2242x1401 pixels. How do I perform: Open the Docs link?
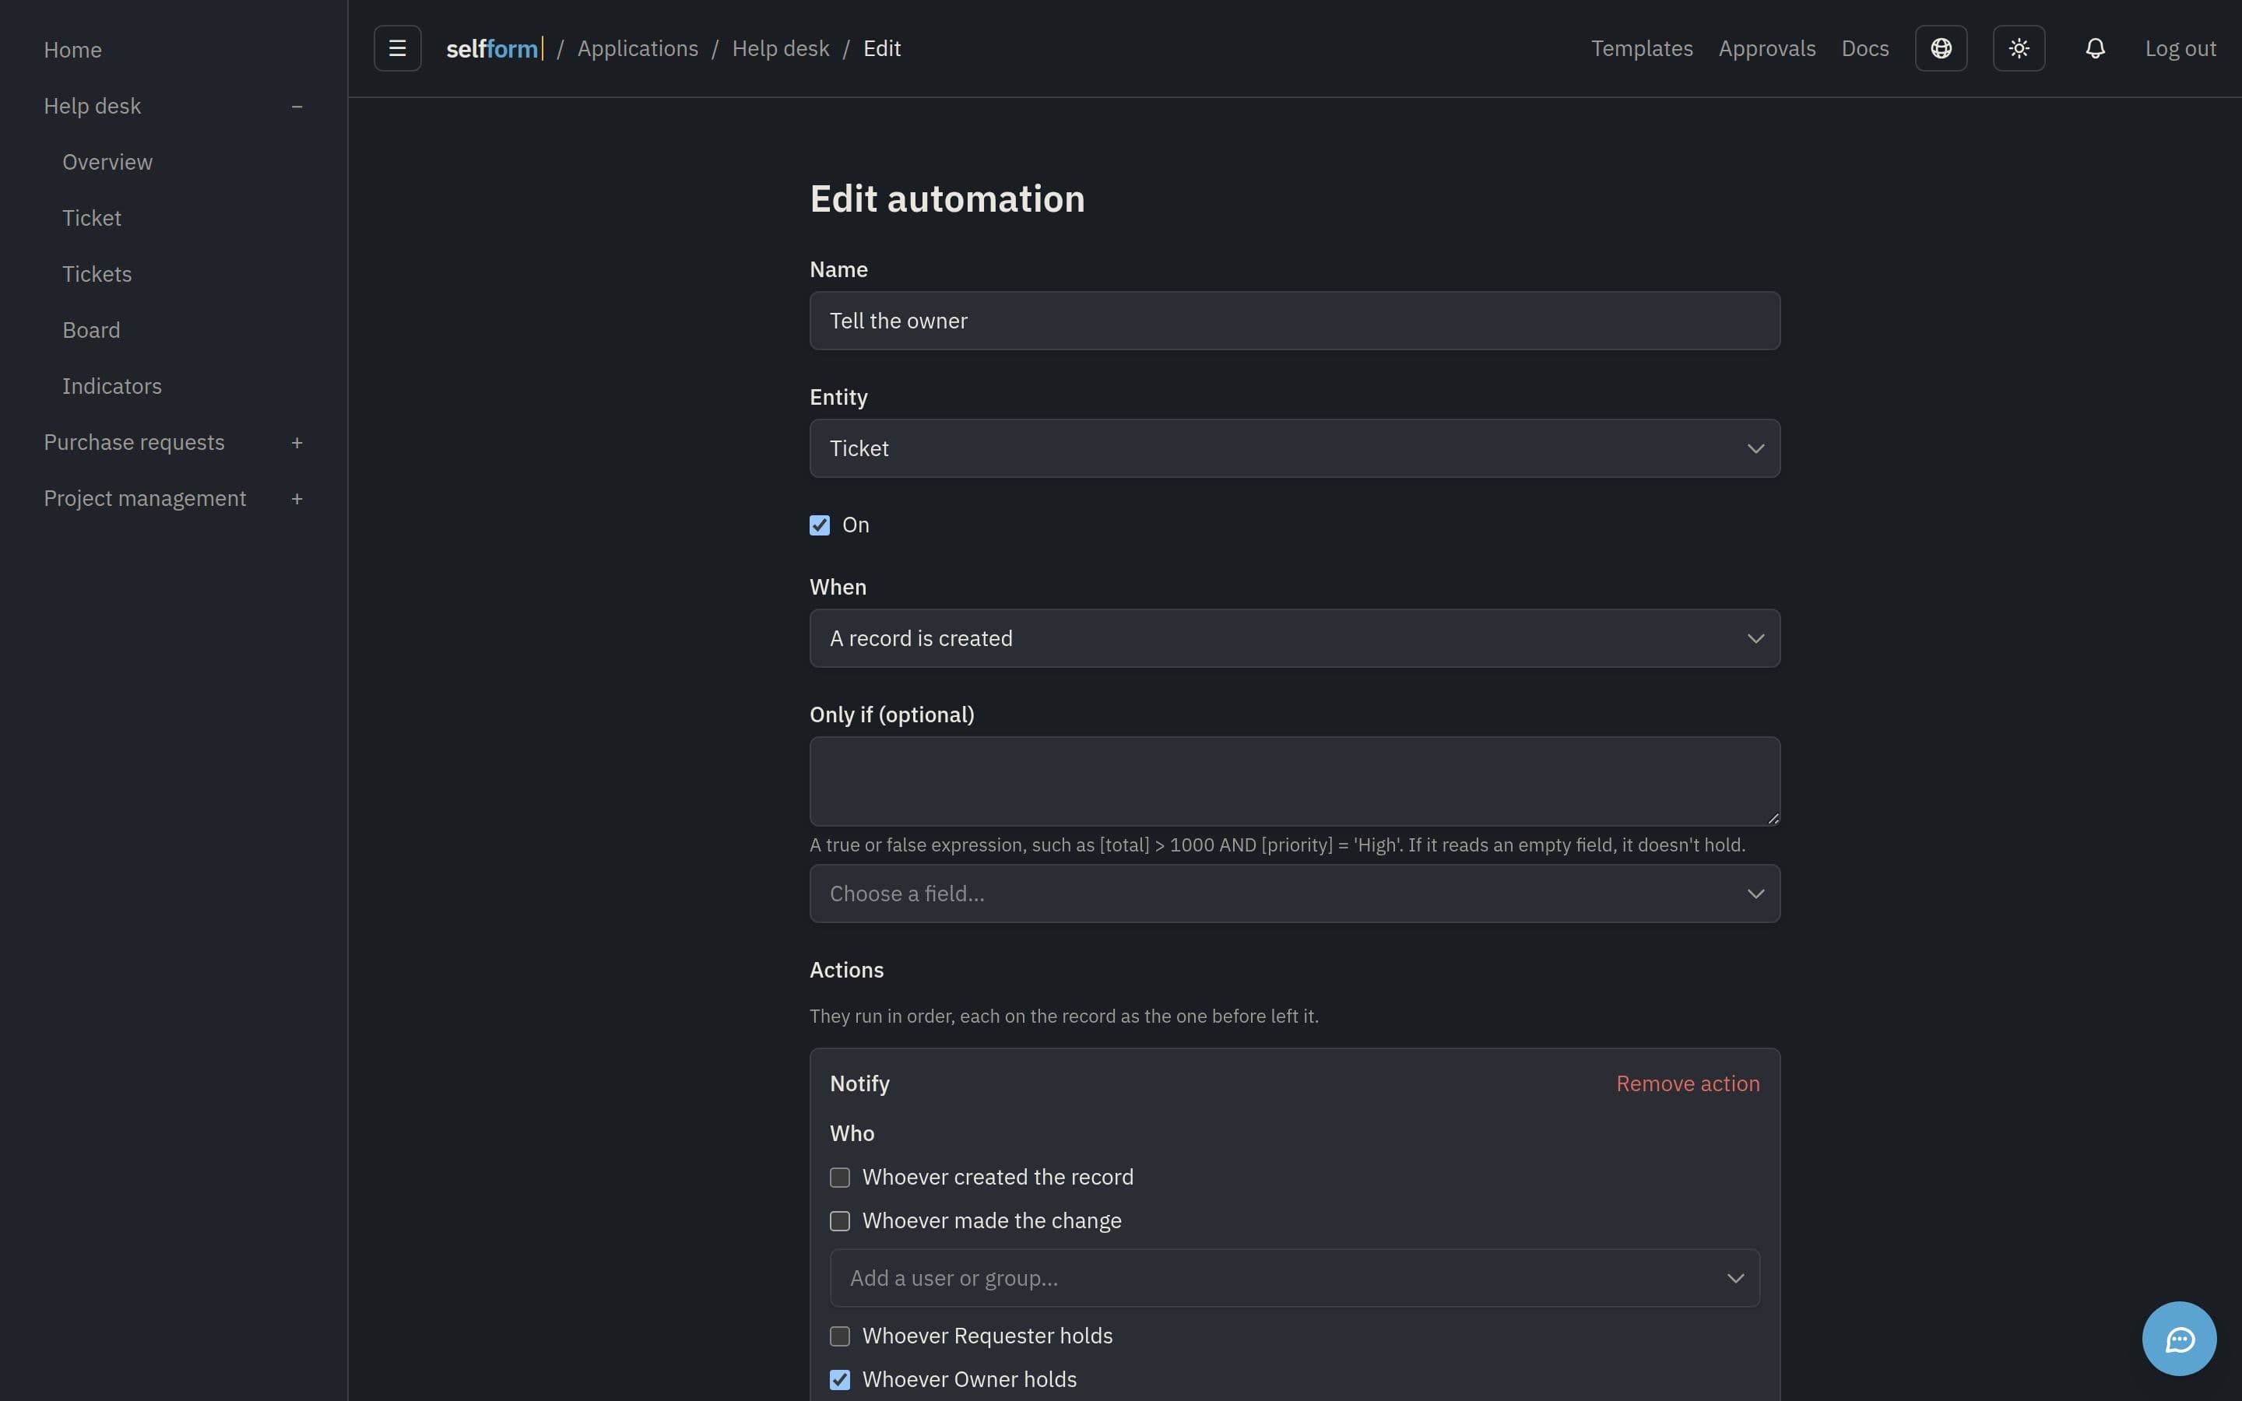(x=1865, y=48)
